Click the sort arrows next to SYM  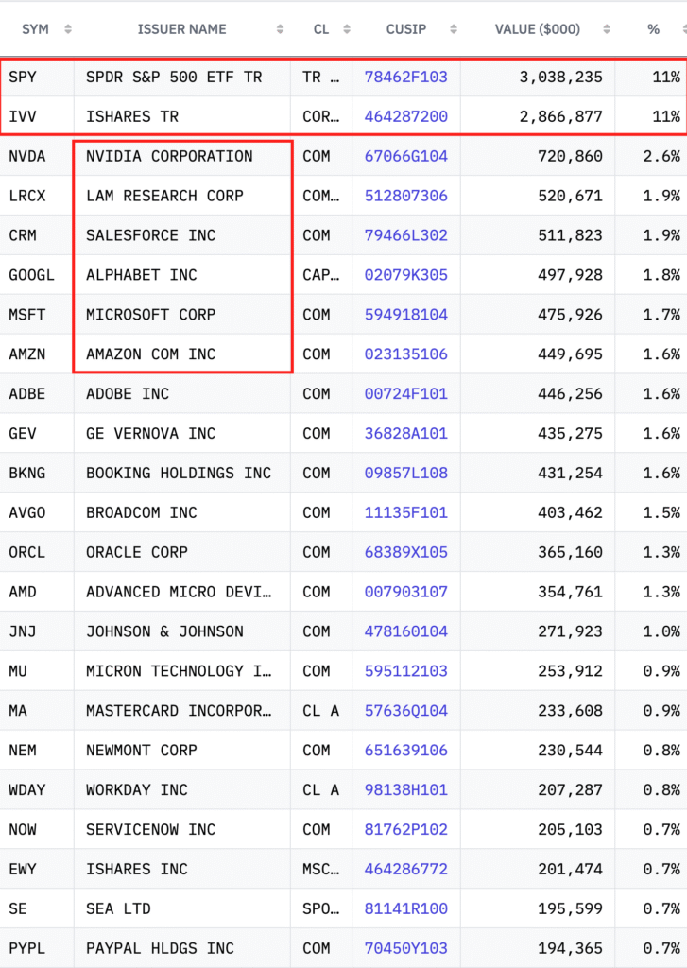(68, 29)
